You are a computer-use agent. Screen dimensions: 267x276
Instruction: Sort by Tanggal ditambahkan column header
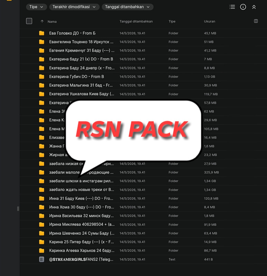(x=136, y=21)
